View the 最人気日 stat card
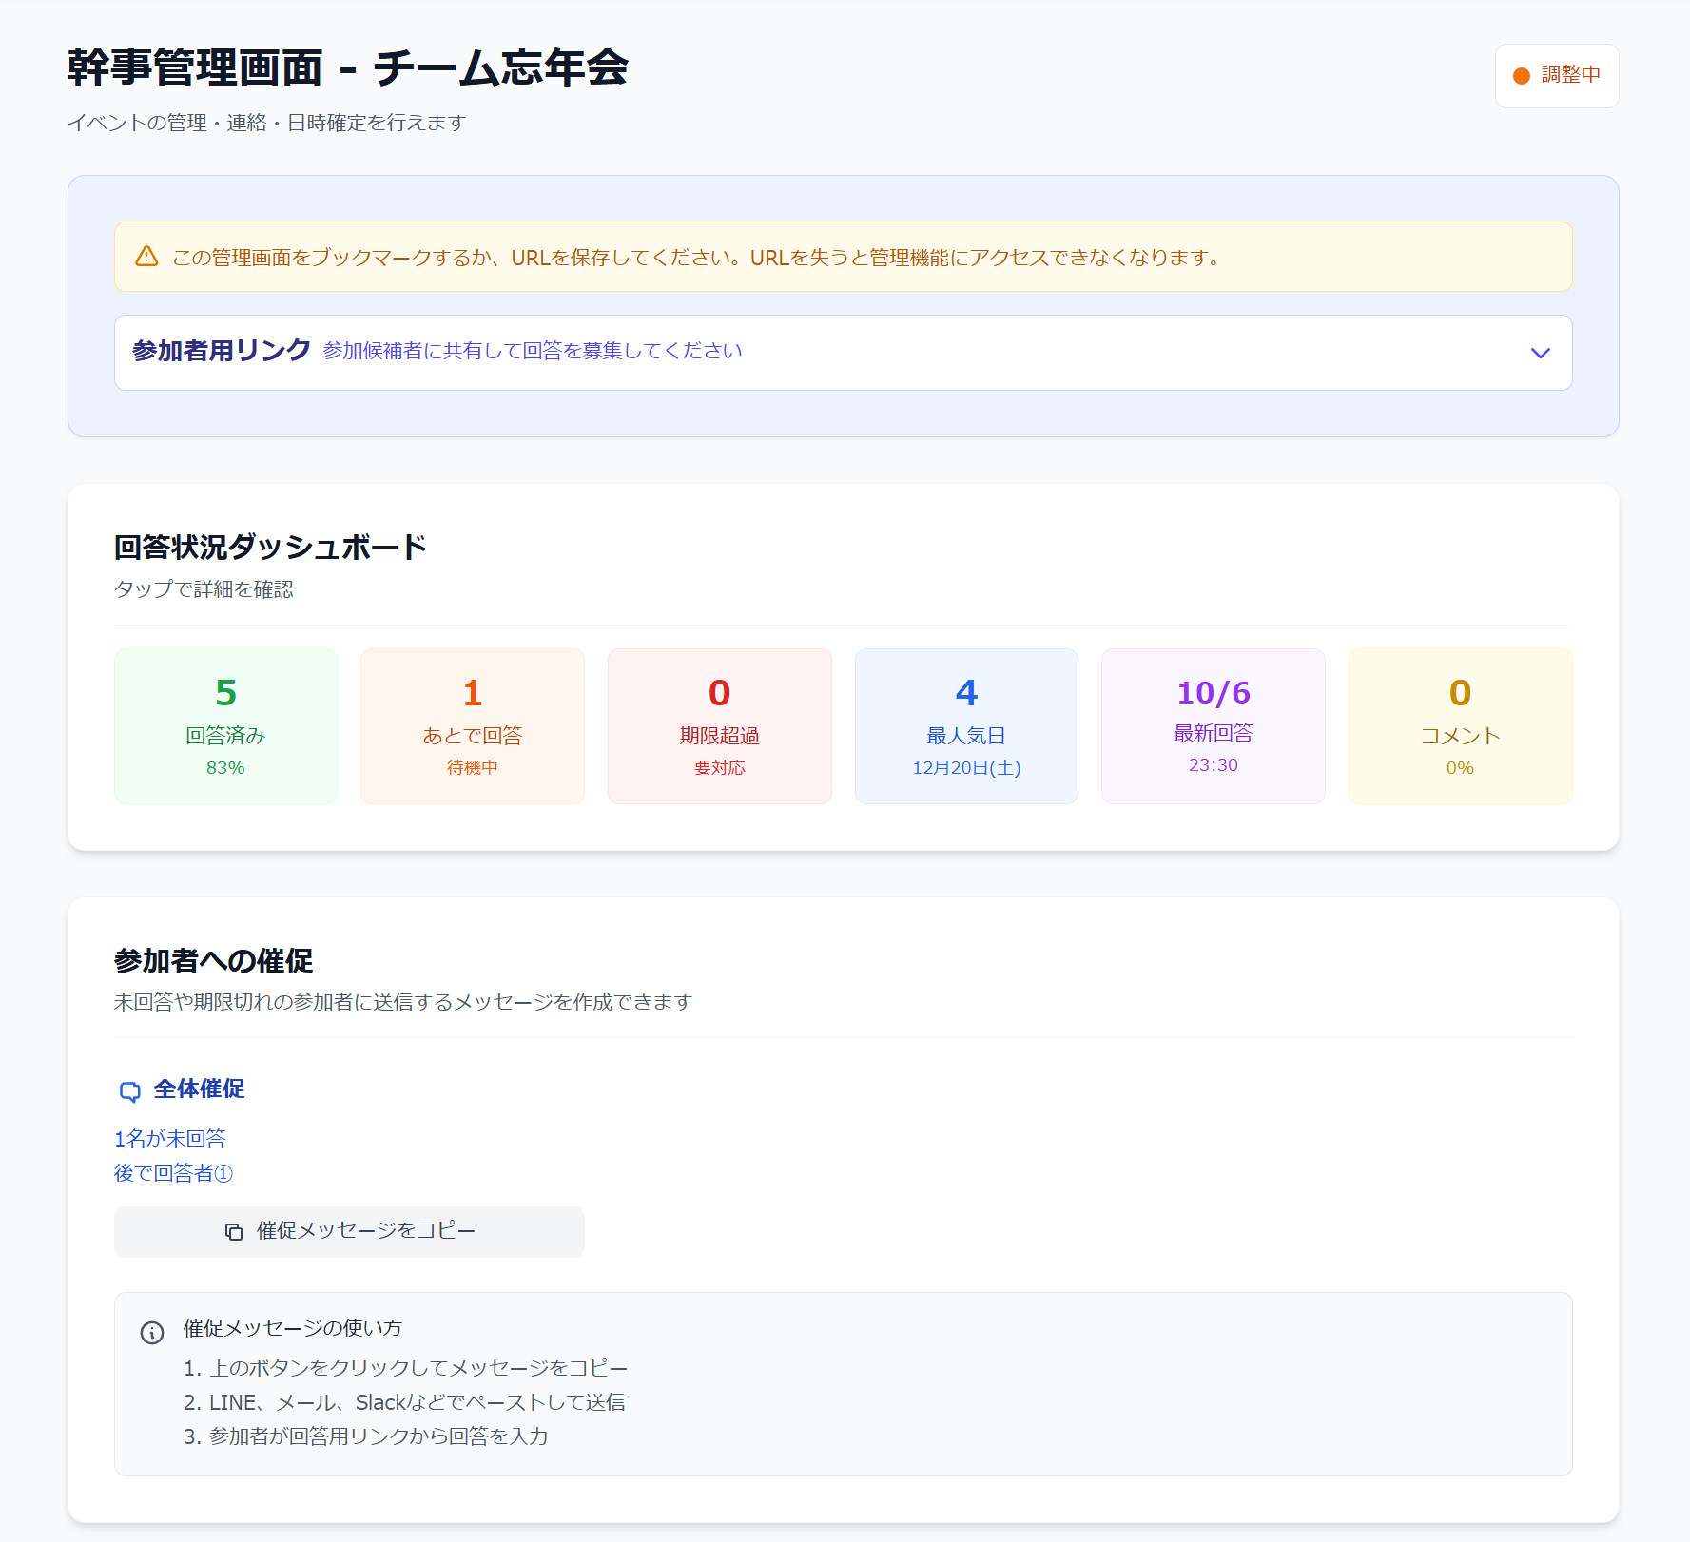This screenshot has height=1542, width=1690. tap(966, 726)
